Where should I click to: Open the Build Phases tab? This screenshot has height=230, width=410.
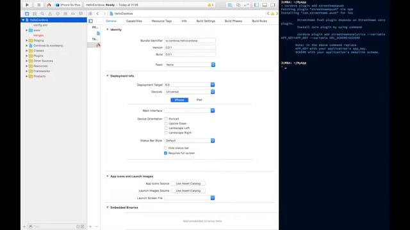[233, 21]
